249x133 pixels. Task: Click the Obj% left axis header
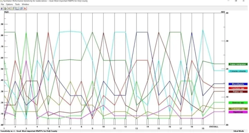click(x=6, y=12)
